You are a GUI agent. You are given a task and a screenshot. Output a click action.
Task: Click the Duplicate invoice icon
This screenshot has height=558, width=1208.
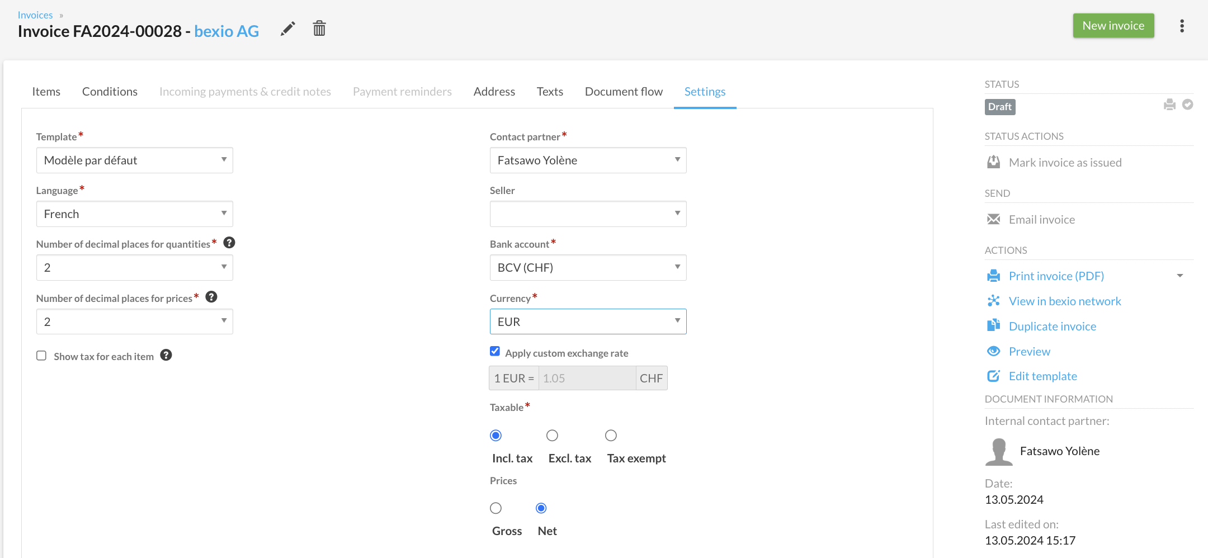[x=994, y=325]
